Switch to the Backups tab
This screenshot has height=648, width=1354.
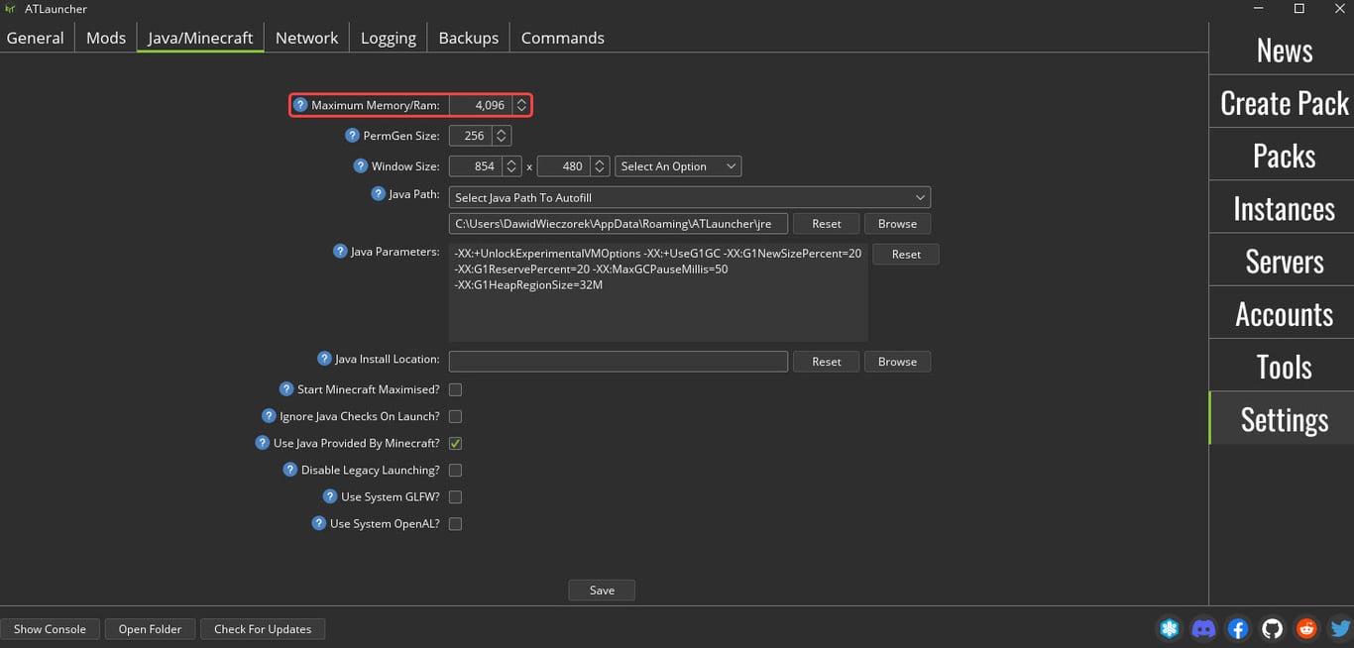click(x=467, y=37)
